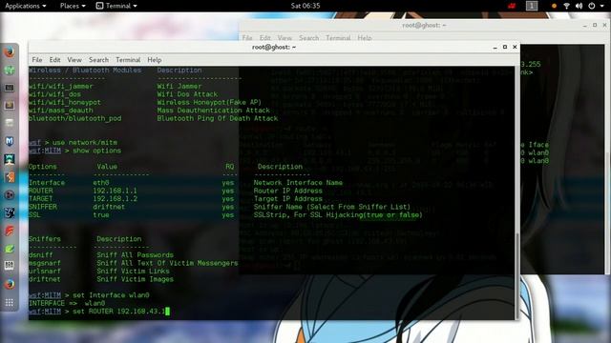Open Search menu in background terminal
This screenshot has width=611, height=343.
click(x=309, y=38)
